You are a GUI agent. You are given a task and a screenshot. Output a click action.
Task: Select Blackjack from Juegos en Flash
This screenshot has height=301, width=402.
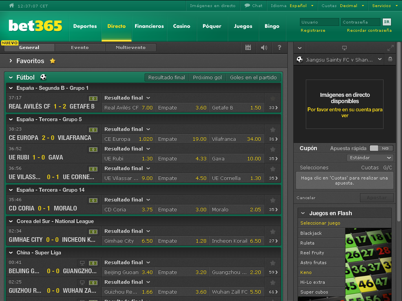[322, 233]
